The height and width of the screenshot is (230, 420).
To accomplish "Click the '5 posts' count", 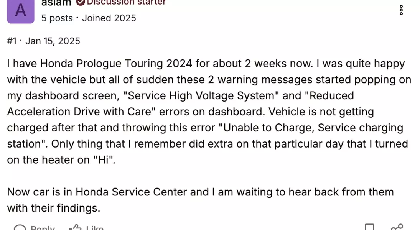I will tap(57, 18).
